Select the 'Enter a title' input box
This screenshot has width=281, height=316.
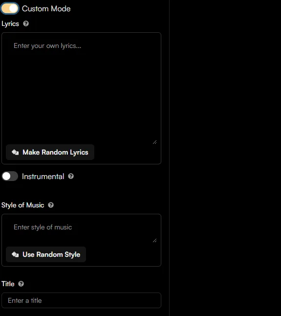click(81, 300)
